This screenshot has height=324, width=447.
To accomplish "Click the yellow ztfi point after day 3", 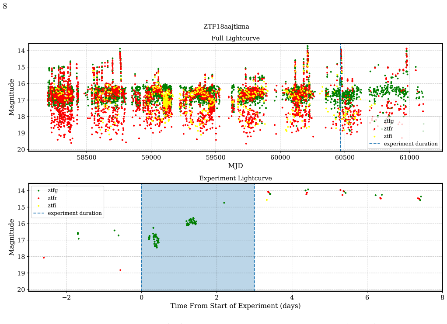I will coord(267,200).
